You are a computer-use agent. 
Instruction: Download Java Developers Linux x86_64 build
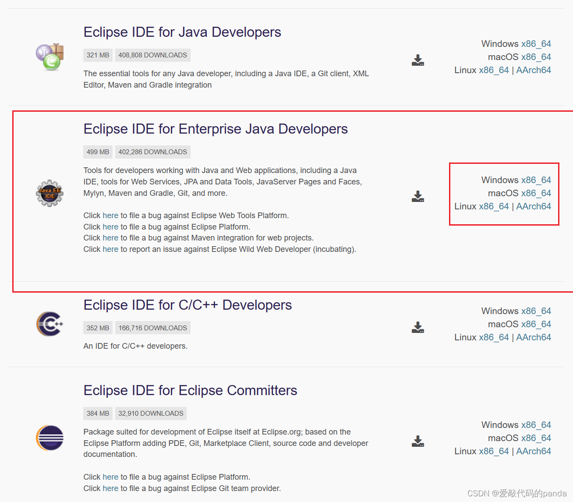(x=494, y=70)
